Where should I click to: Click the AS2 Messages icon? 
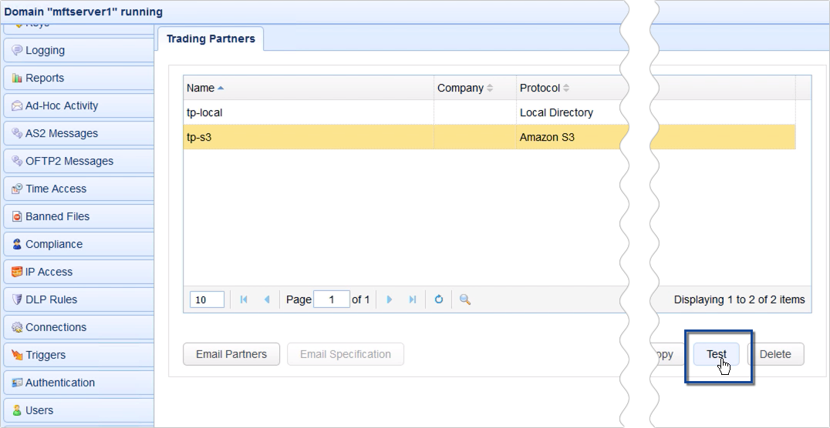[17, 133]
